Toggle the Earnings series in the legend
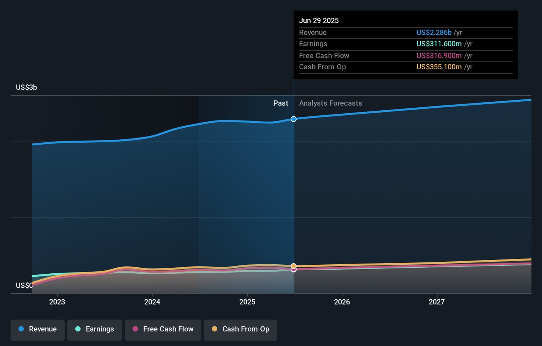This screenshot has width=542, height=346. tap(94, 329)
